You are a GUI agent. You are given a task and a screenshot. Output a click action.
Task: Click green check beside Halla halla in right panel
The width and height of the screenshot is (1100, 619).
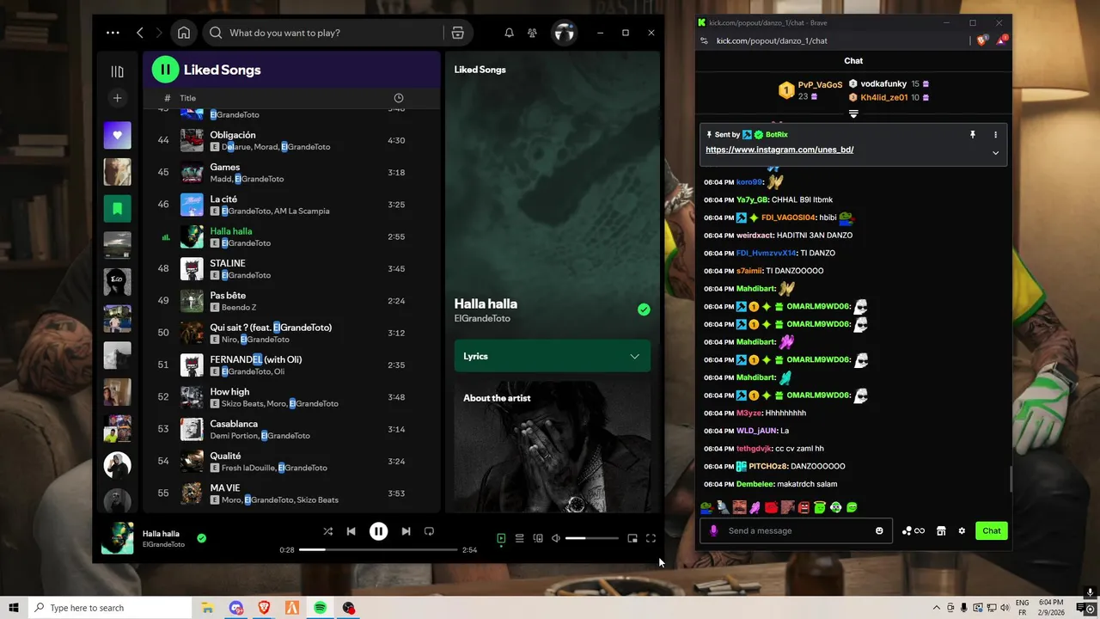point(644,309)
